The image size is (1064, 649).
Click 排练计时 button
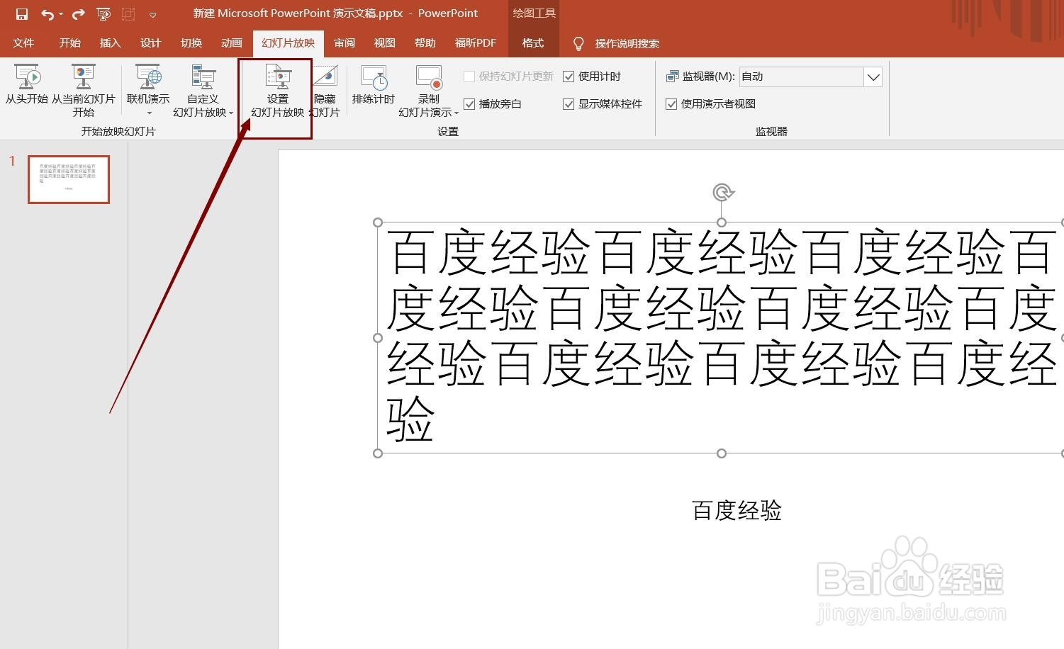374,85
